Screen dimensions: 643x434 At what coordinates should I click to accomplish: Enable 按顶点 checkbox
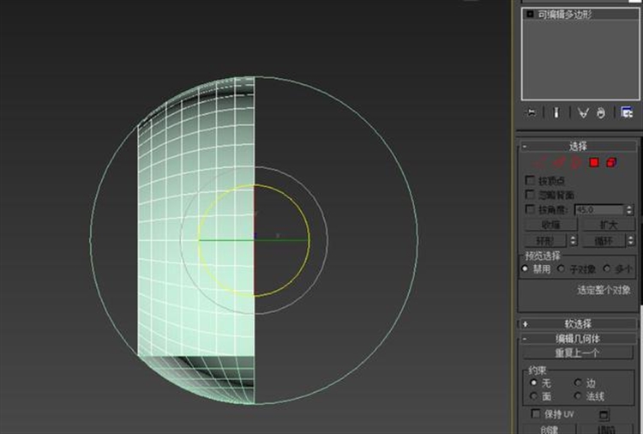click(530, 180)
